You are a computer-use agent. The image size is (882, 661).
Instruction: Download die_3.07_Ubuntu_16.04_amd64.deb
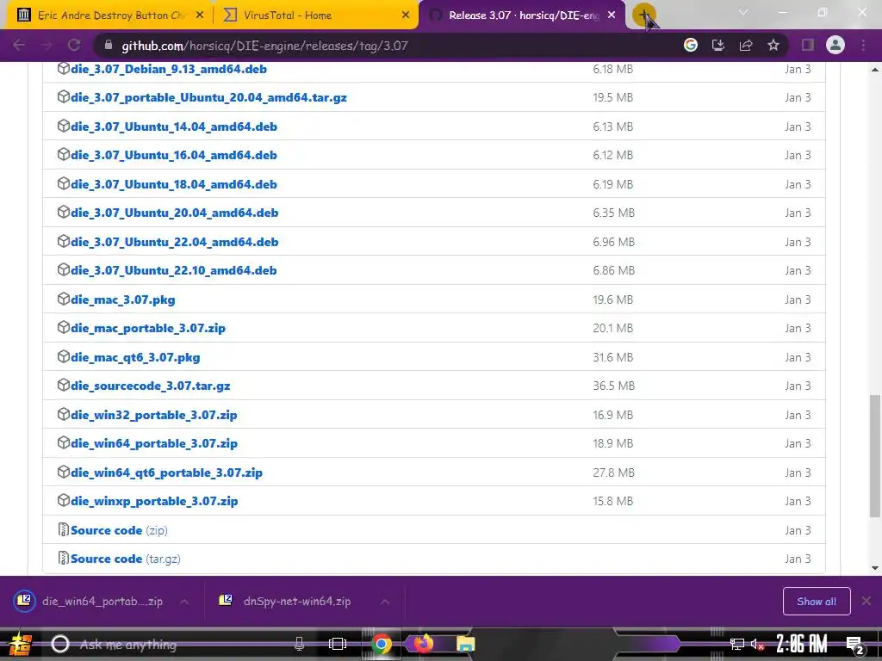point(173,155)
